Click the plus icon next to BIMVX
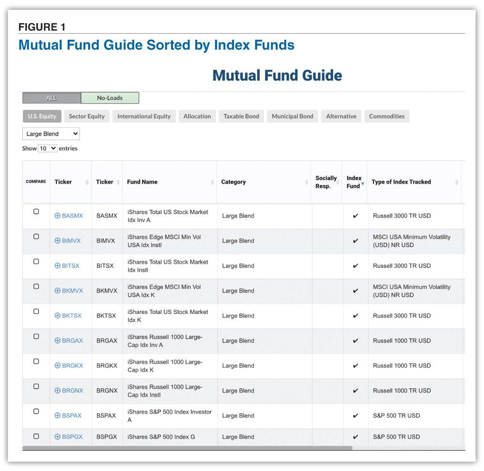This screenshot has width=484, height=471. pos(58,241)
